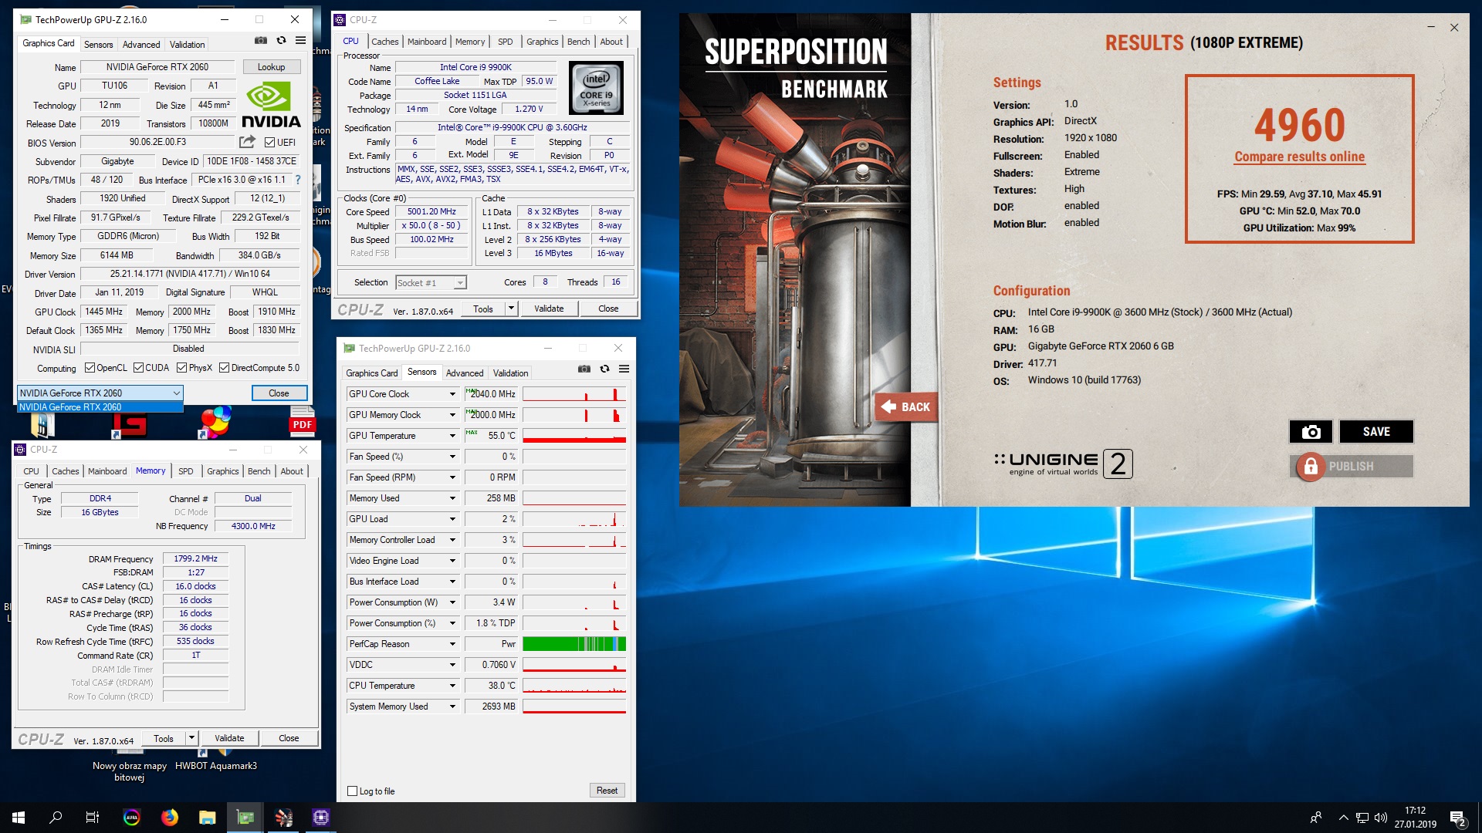This screenshot has width=1482, height=833.
Task: Open the GPU Core Clock sensor dropdown
Action: [x=452, y=394]
